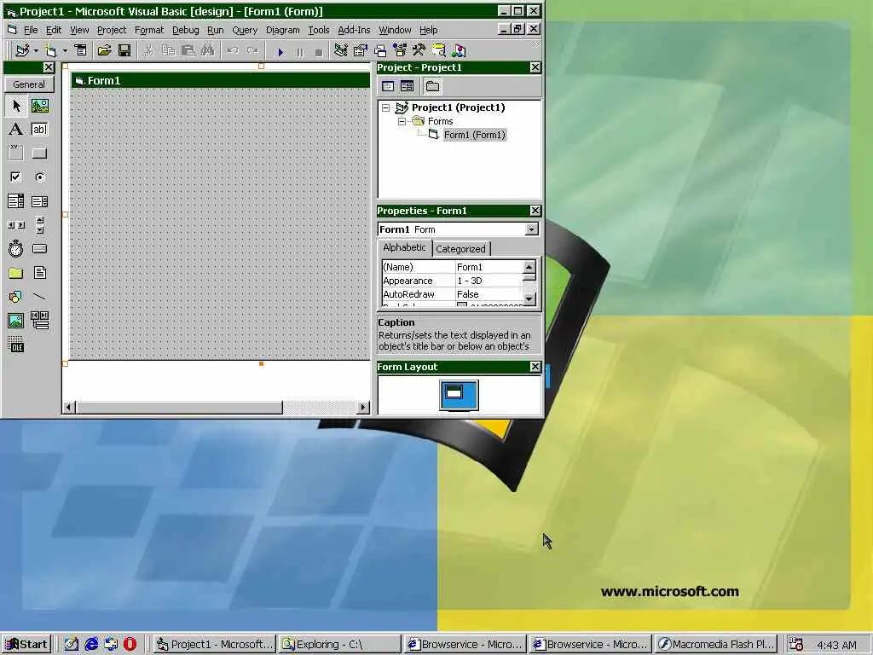Switch to Exploring - C:\ taskbar button

[339, 645]
